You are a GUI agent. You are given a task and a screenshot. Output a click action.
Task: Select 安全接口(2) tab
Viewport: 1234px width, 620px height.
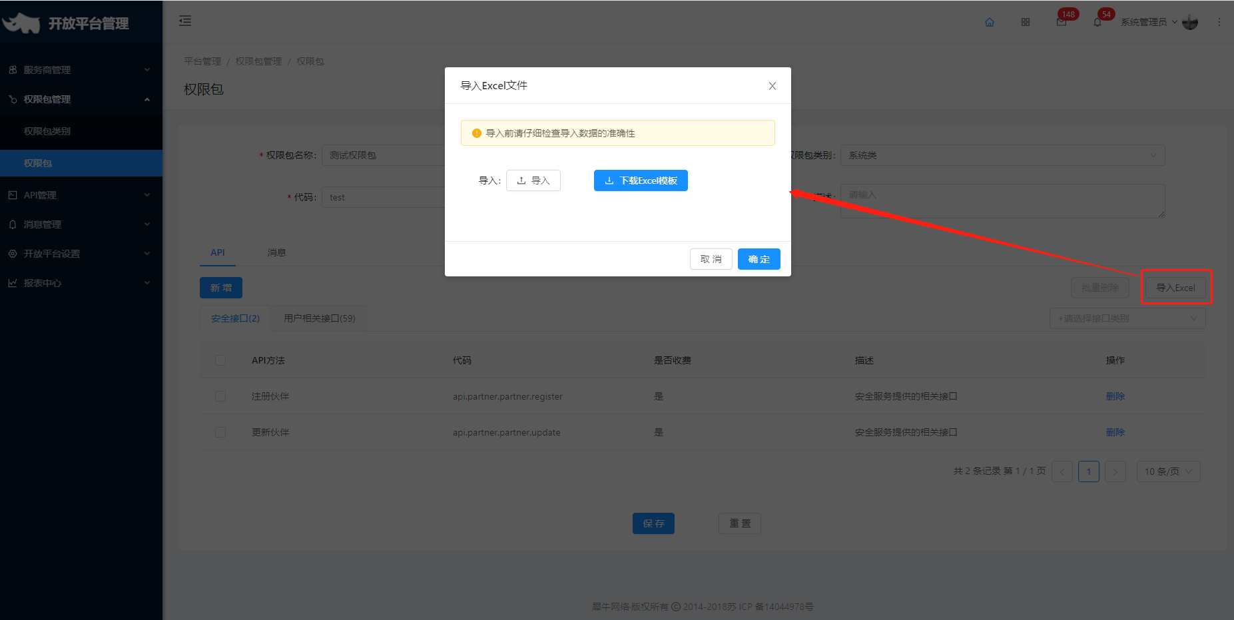coord(235,318)
